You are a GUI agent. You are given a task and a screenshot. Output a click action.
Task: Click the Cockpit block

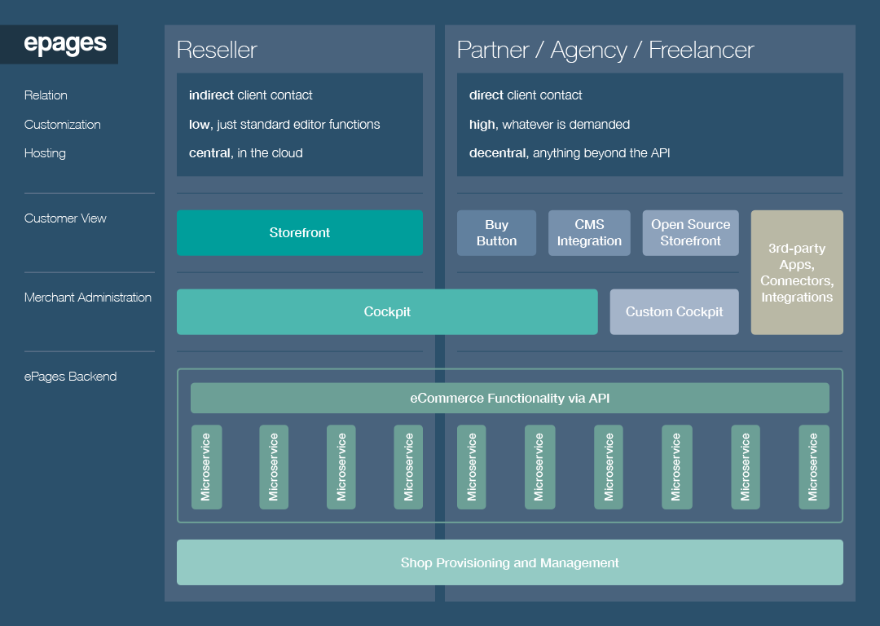pyautogui.click(x=387, y=311)
